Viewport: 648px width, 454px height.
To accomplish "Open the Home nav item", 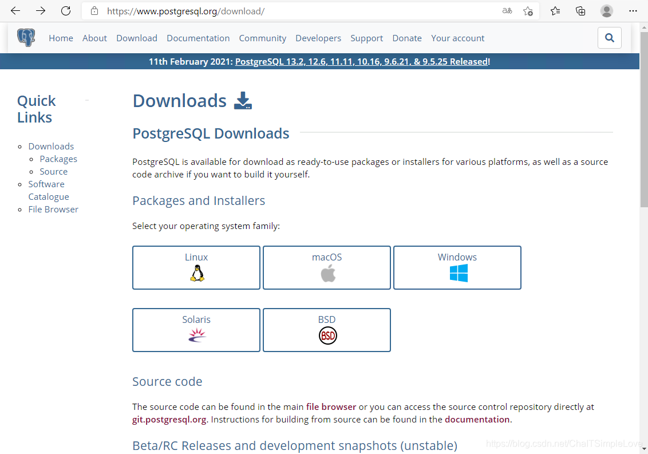I will click(x=61, y=38).
